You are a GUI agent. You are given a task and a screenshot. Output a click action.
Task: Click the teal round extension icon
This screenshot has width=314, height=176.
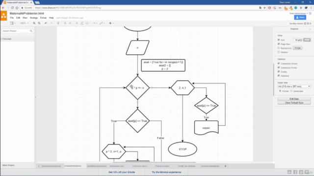295,8
